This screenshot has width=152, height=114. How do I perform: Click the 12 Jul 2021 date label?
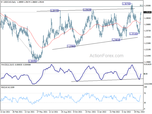click(x=54, y=112)
